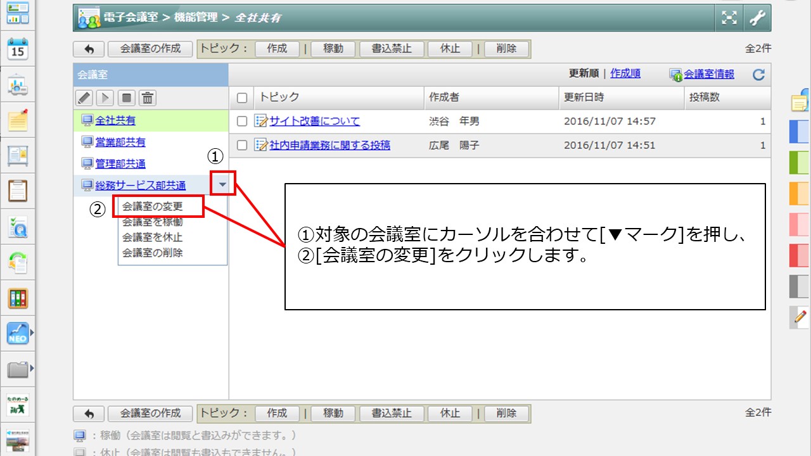Click the pencil edit icon above room list

[84, 98]
